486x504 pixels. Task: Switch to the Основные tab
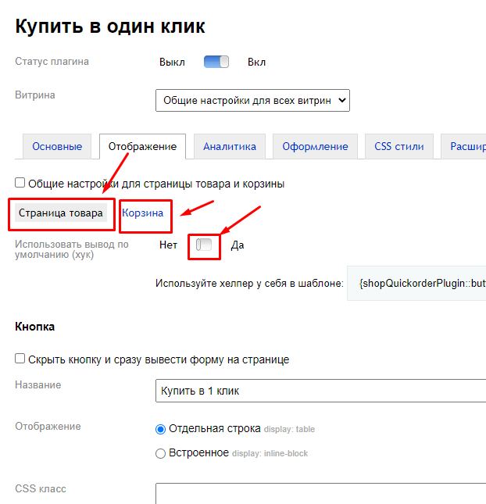pos(57,146)
